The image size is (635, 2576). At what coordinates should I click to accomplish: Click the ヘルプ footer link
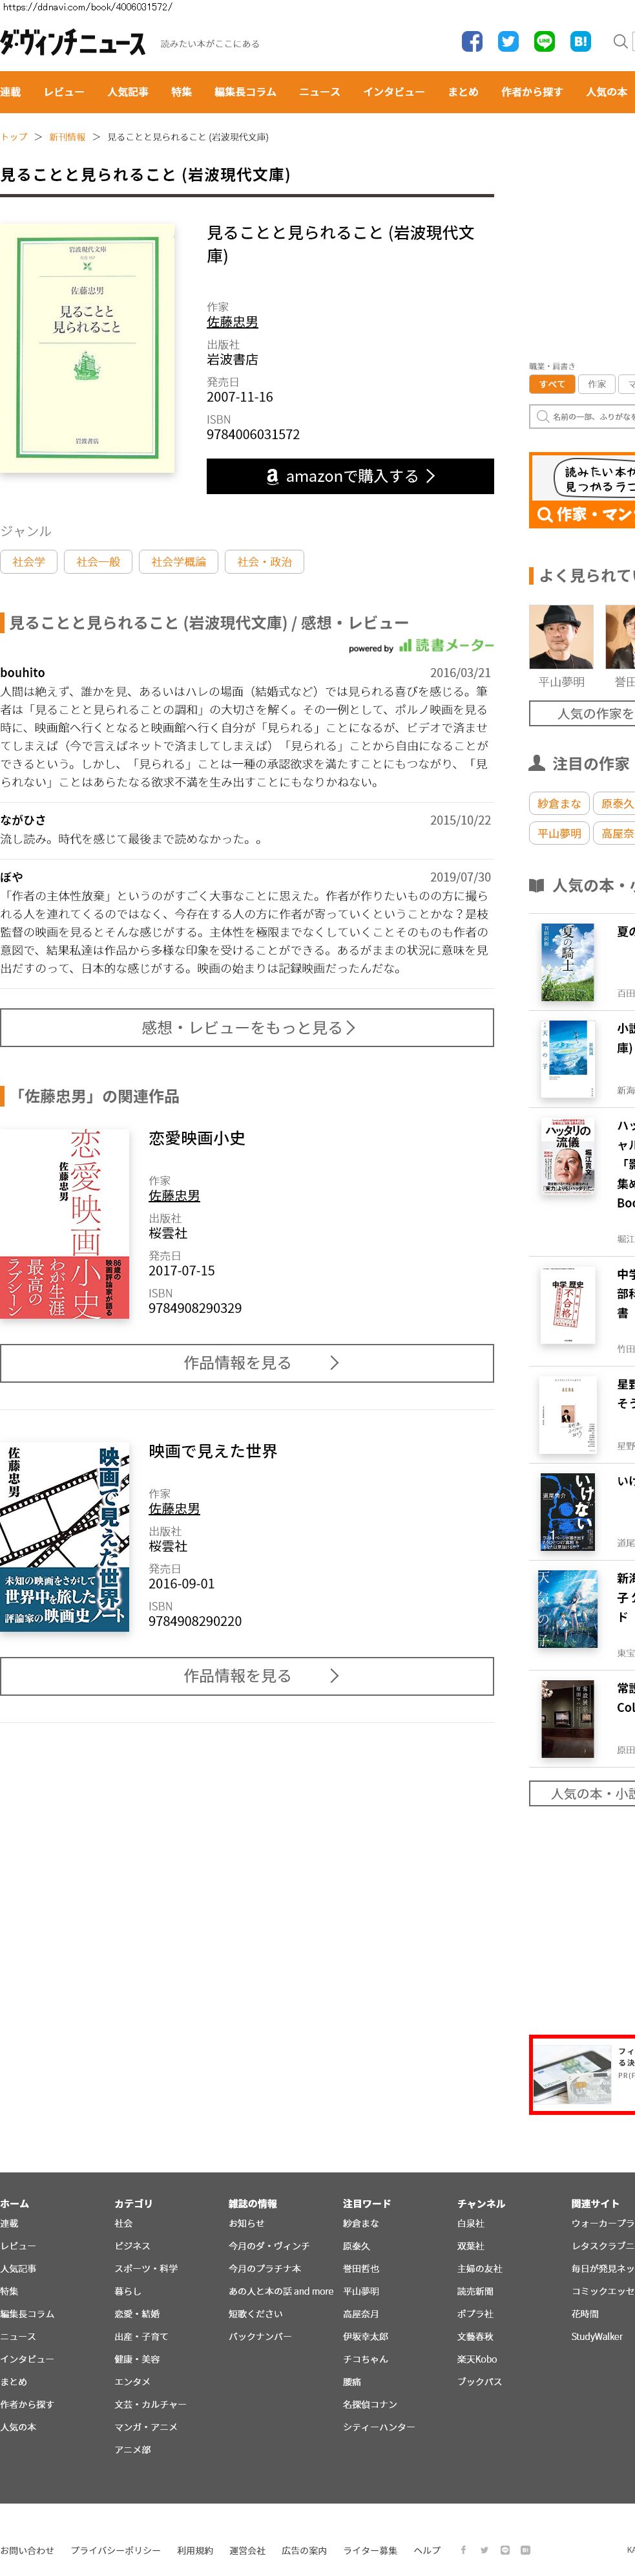click(428, 2550)
